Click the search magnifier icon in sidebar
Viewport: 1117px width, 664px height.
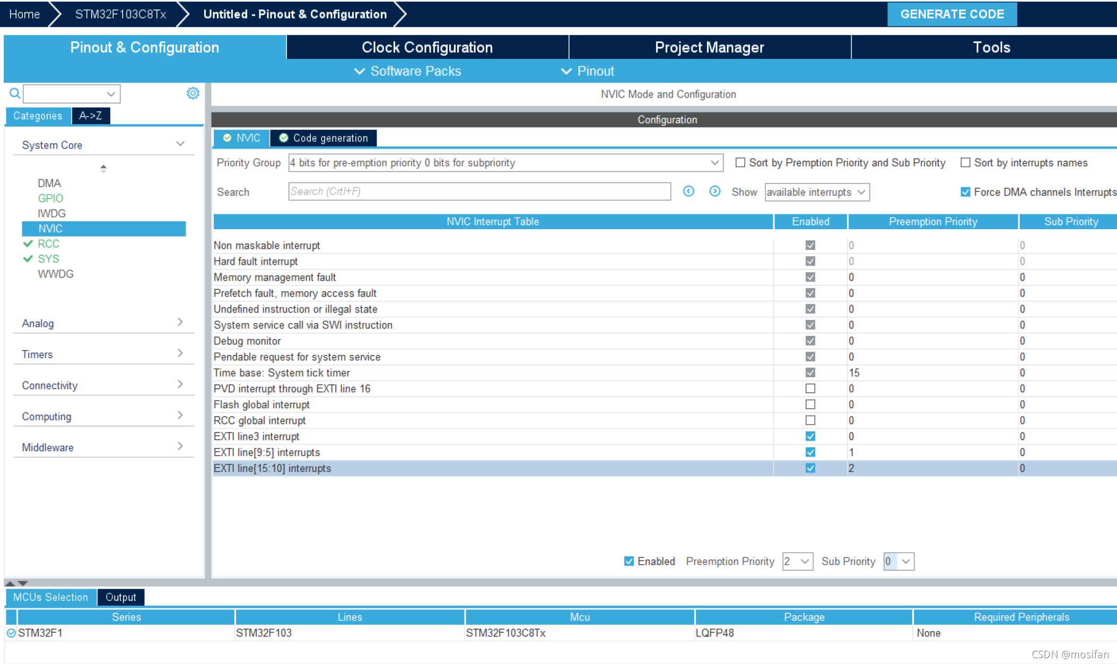coord(14,94)
